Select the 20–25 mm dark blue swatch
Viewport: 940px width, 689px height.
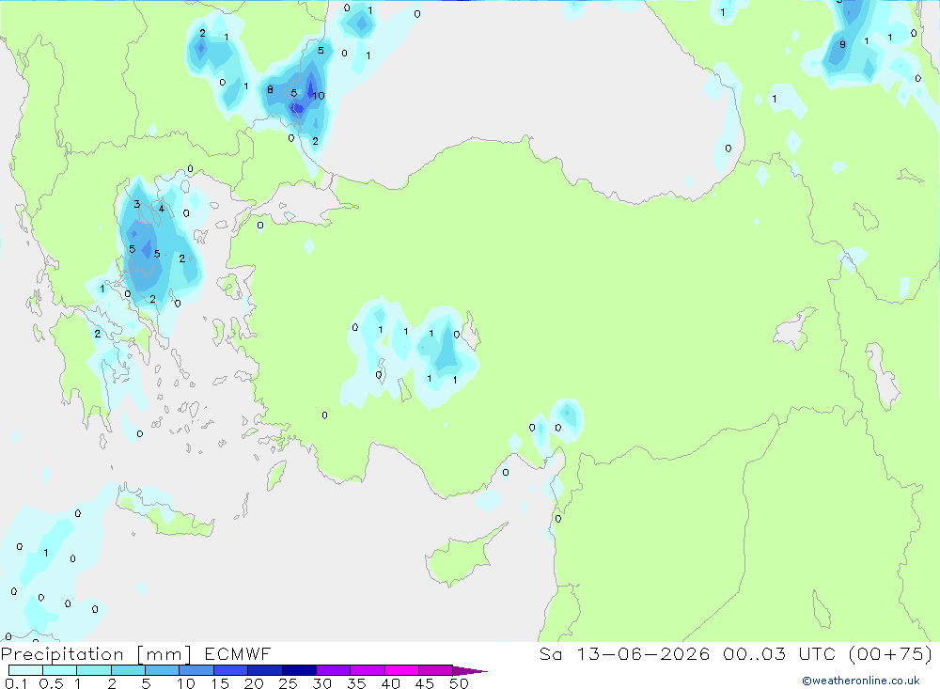pos(264,670)
